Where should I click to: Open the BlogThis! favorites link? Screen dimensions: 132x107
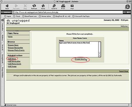pyautogui.click(x=62, y=16)
